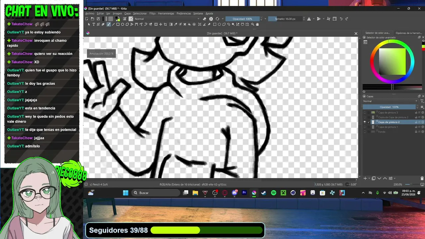Open the layer blending mode dropdown
425x239 pixels.
pos(390,101)
